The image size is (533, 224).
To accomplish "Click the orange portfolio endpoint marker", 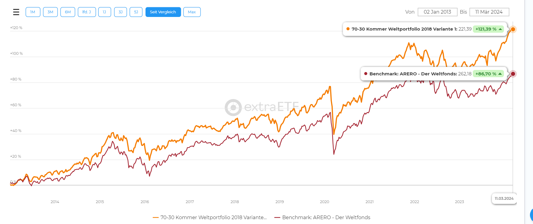I will [513, 29].
